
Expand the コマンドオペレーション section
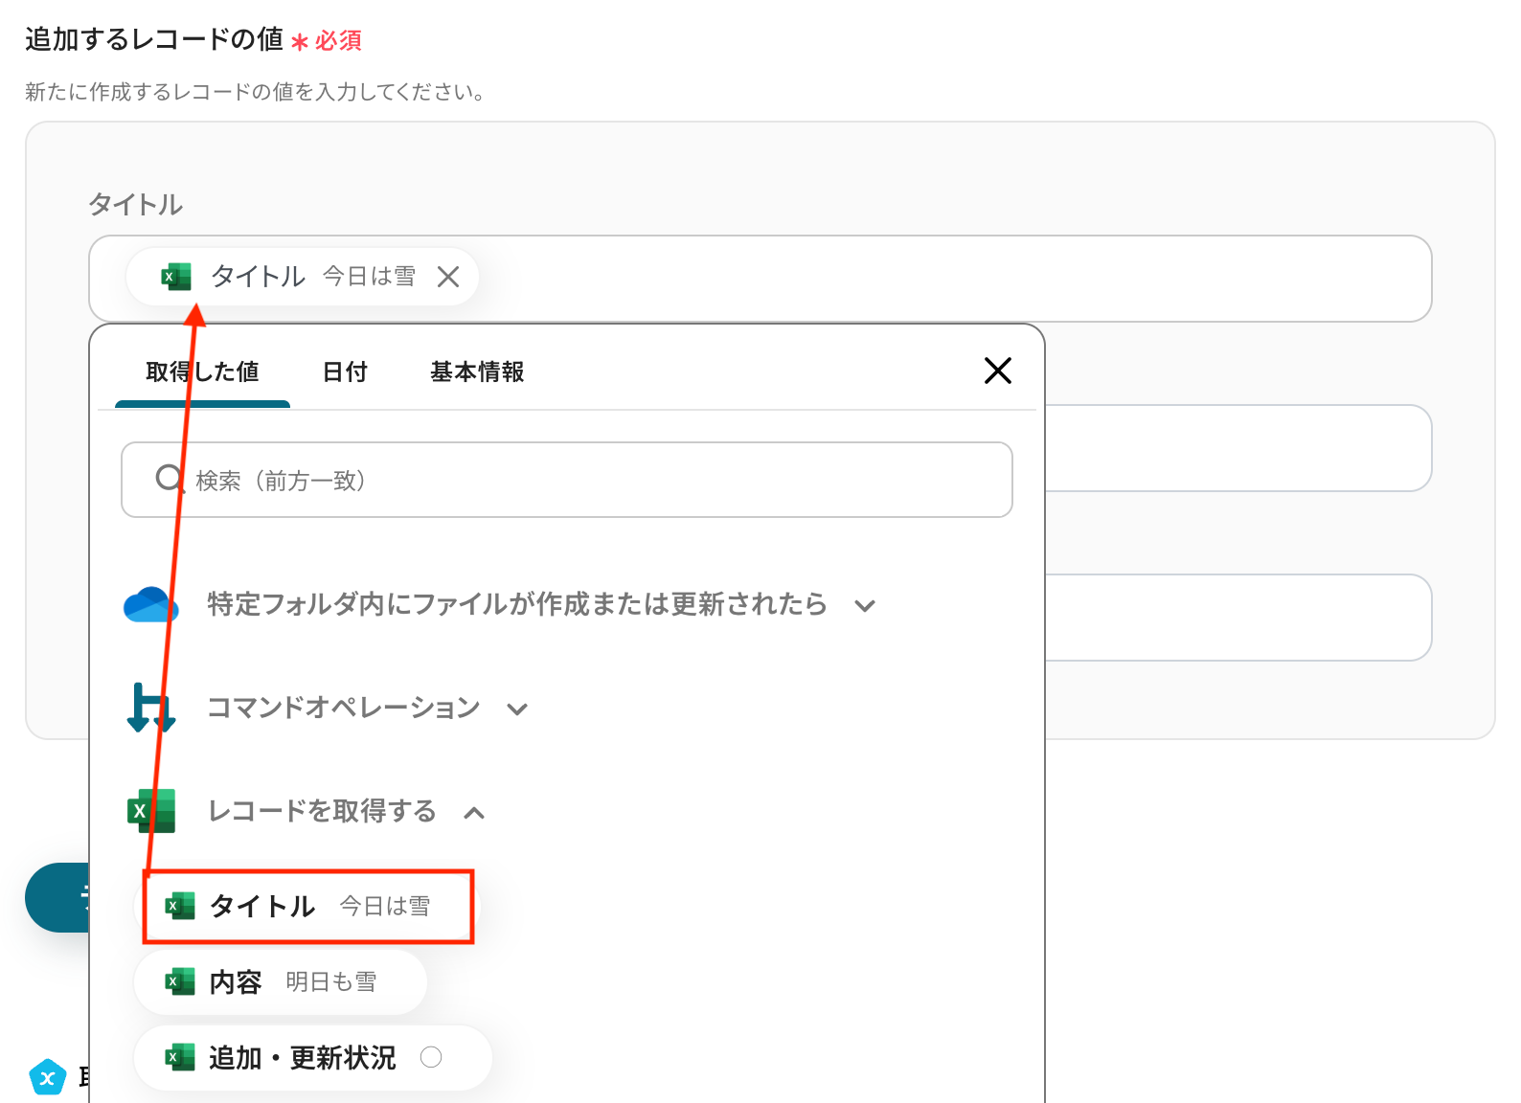click(517, 709)
